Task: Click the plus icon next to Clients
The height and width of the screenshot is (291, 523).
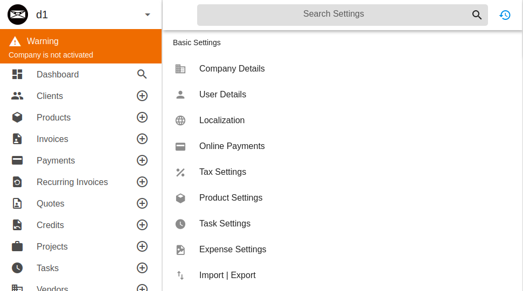Action: pos(142,96)
